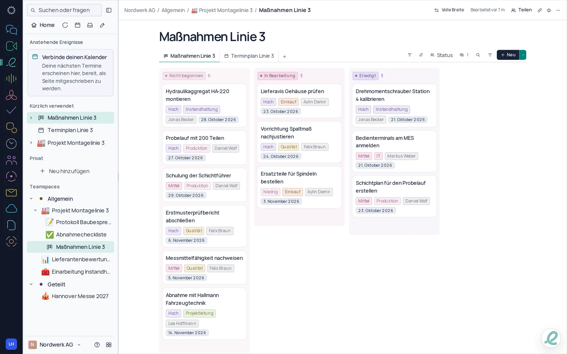Image resolution: width=567 pixels, height=354 pixels.
Task: Toggle the Volle Breite full width option
Action: 449,10
